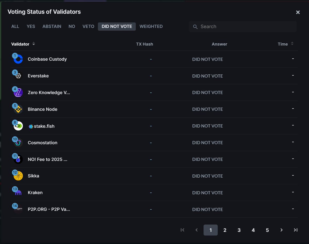
Task: Select the DID NOT VOTE tab
Action: tap(117, 26)
